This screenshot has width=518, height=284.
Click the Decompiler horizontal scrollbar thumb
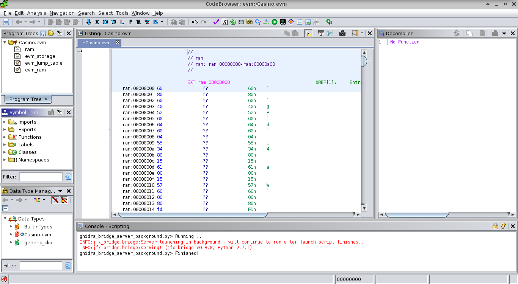pos(417,214)
